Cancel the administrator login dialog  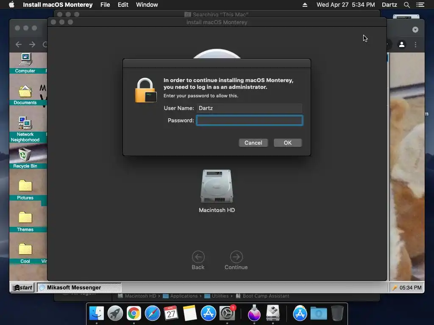[x=253, y=143]
